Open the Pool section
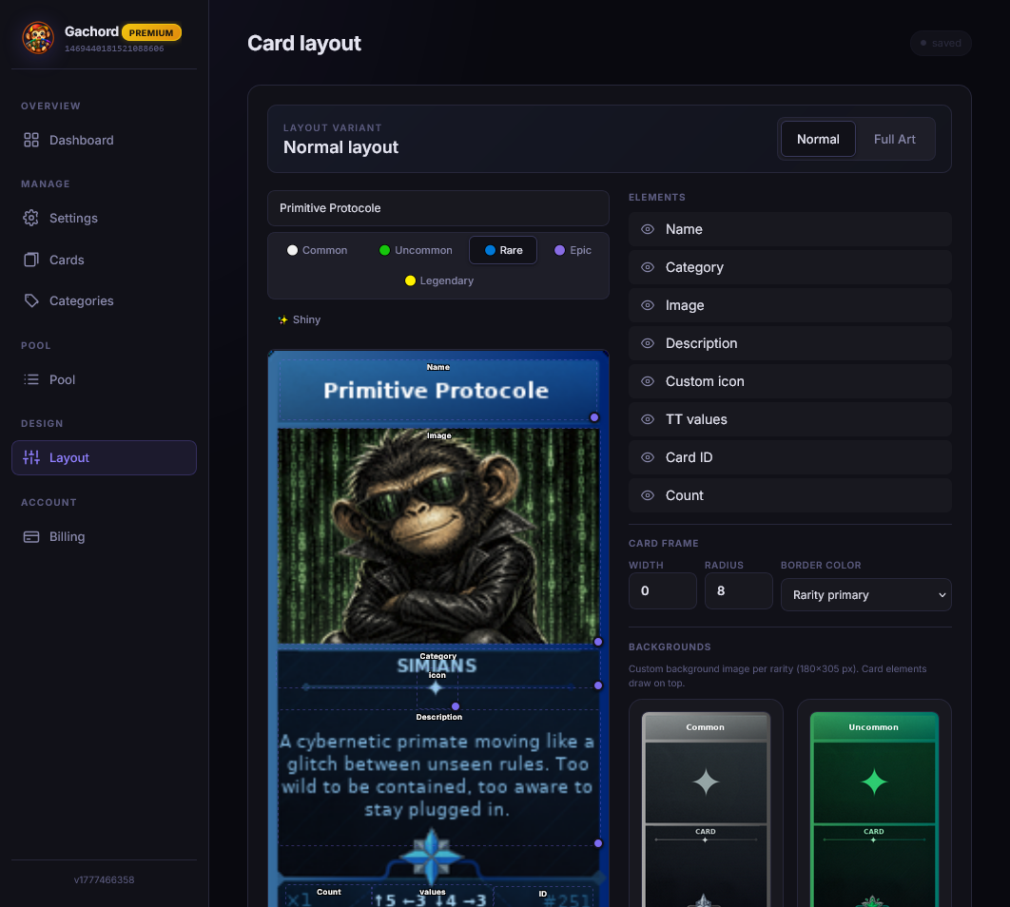The image size is (1010, 907). point(61,379)
